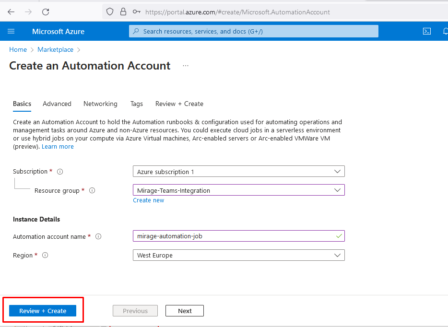Click the info icon for Automation account name
The image size is (448, 327).
[98, 236]
